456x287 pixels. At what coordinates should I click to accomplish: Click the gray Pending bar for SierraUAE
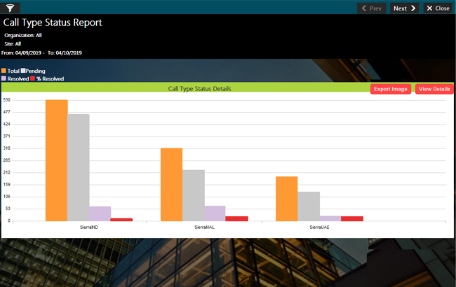[x=308, y=206]
